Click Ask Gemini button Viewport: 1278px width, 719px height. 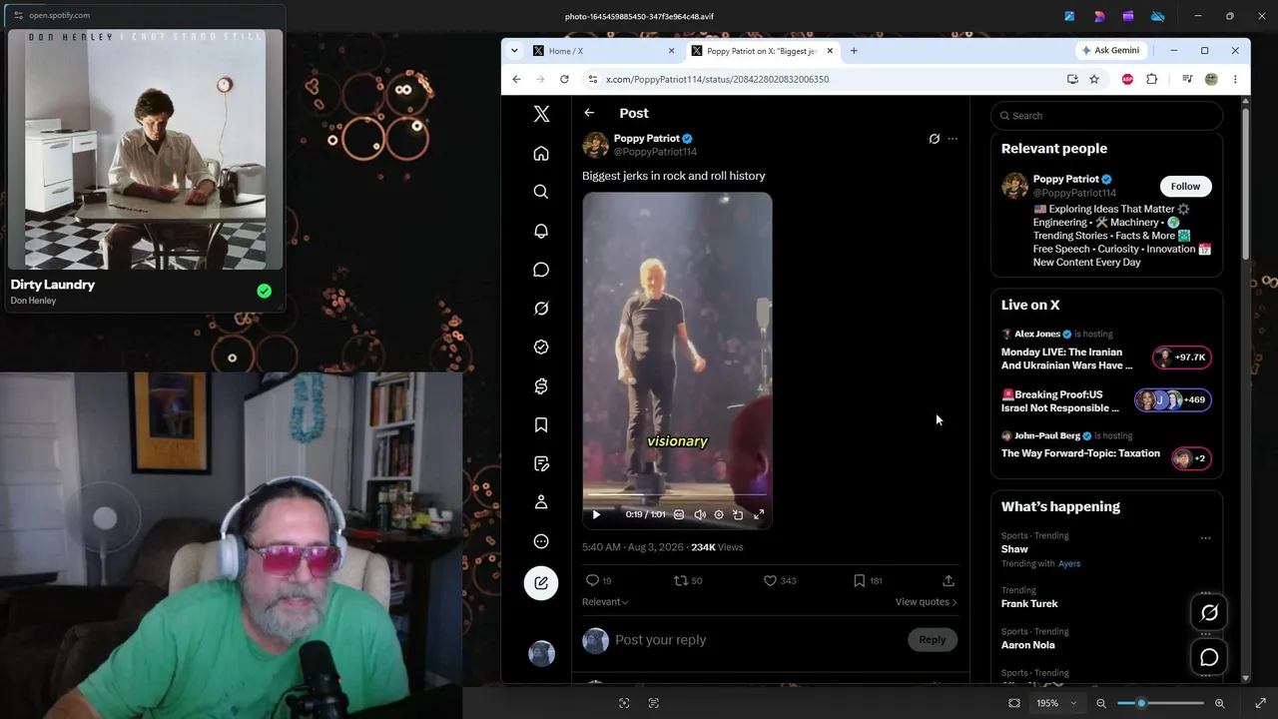pyautogui.click(x=1110, y=51)
